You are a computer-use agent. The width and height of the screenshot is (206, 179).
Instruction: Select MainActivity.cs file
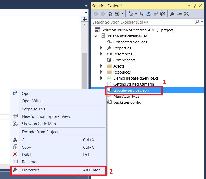[x=126, y=96]
